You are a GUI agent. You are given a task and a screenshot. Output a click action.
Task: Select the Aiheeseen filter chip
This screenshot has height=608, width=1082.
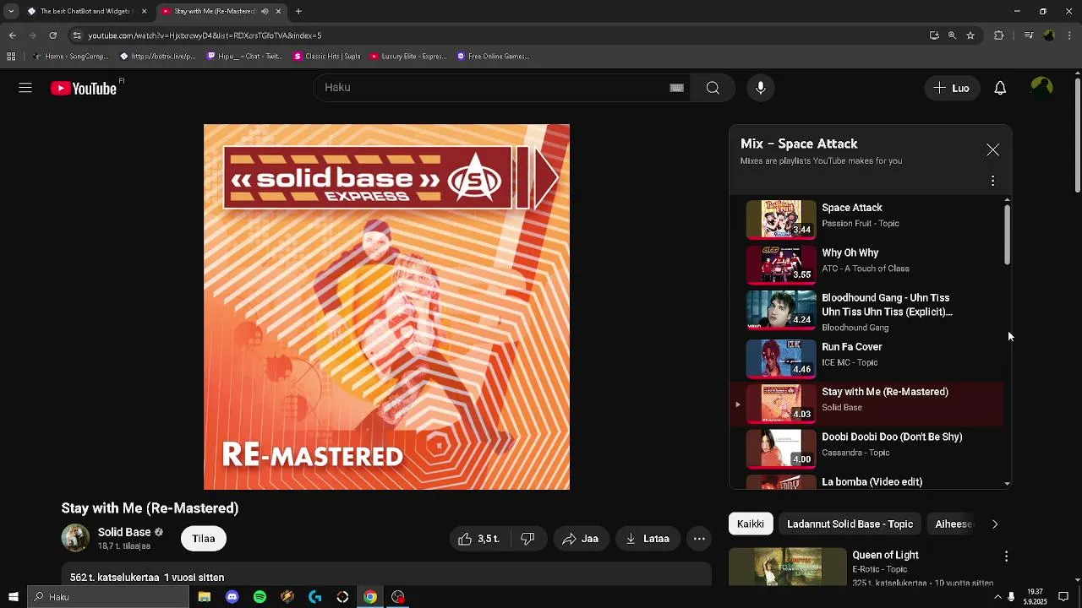(x=953, y=524)
